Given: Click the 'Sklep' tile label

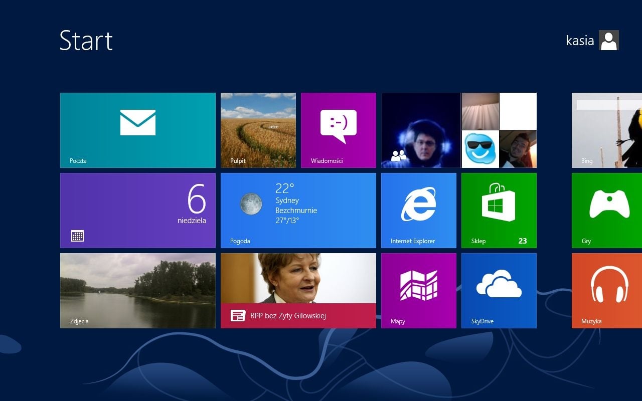Looking at the screenshot, I should (478, 241).
